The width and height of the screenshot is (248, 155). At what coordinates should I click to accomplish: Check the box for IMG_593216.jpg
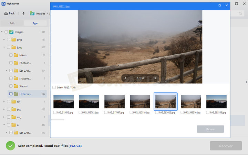pos(182,112)
